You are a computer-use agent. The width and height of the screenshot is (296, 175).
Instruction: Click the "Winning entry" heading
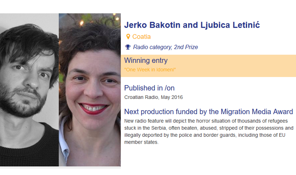[x=146, y=61]
